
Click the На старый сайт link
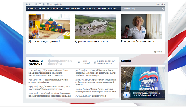click(x=56, y=5)
